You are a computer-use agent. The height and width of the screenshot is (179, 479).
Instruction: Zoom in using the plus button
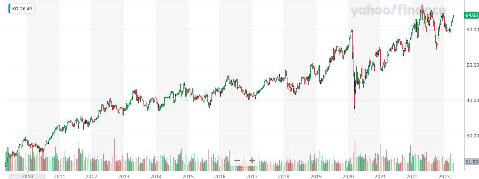(x=252, y=161)
